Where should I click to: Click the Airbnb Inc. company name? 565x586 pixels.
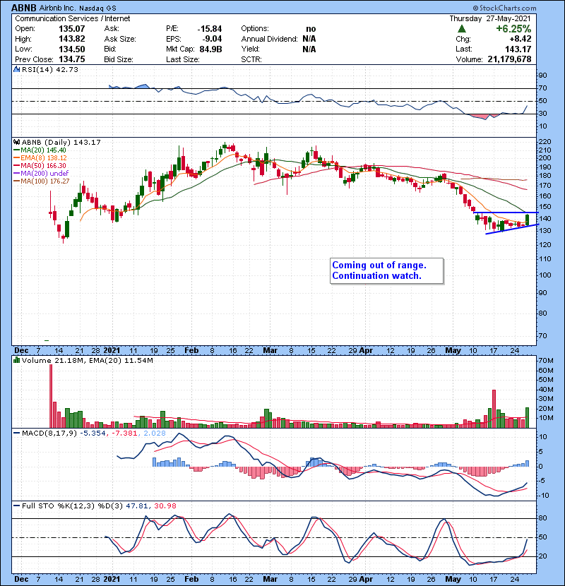tap(57, 8)
